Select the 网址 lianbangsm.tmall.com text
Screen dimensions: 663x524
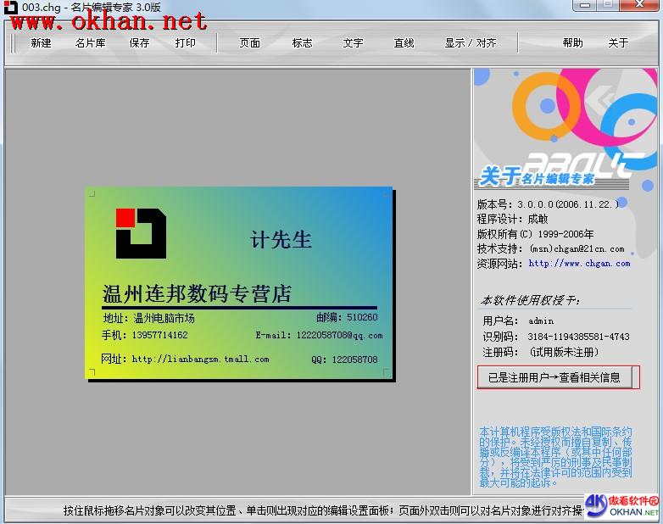[x=185, y=359]
